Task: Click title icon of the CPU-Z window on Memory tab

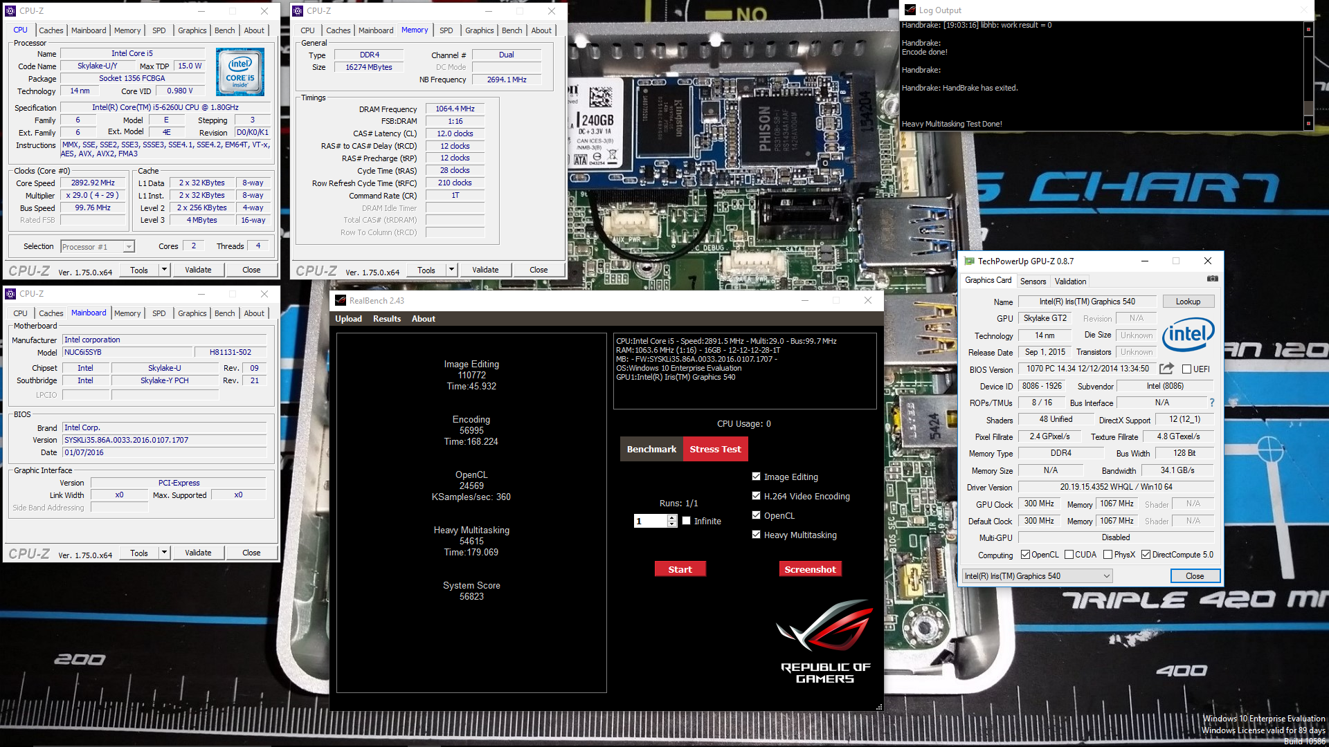Action: (x=298, y=10)
